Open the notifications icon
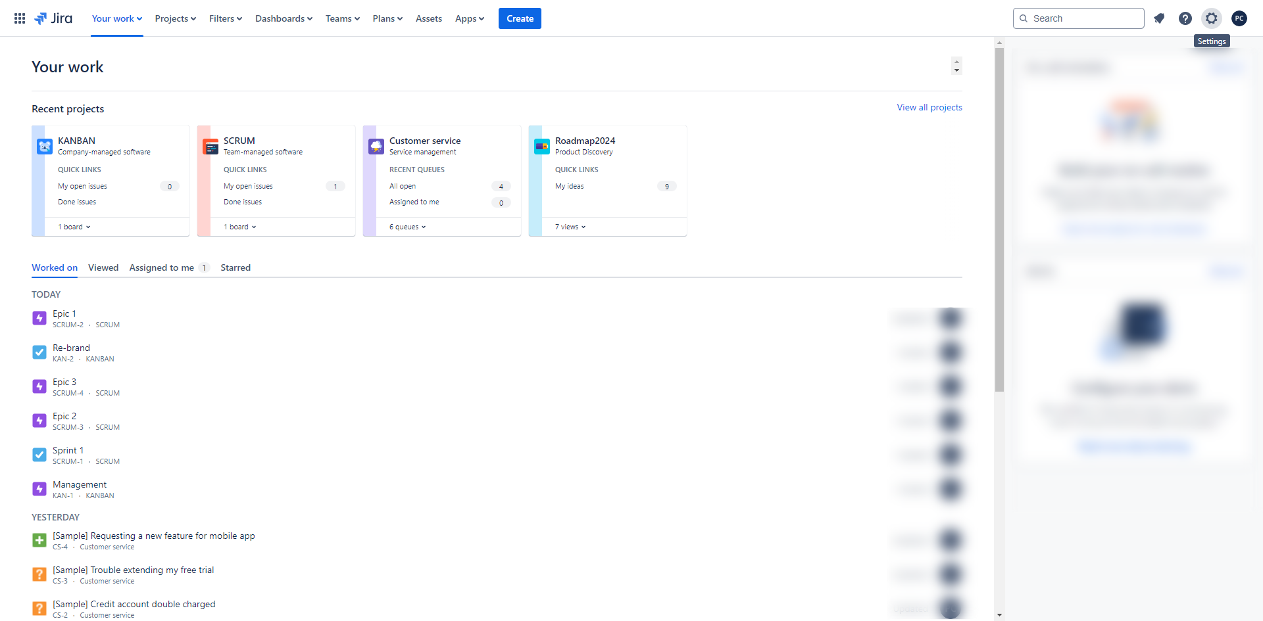 pyautogui.click(x=1159, y=18)
